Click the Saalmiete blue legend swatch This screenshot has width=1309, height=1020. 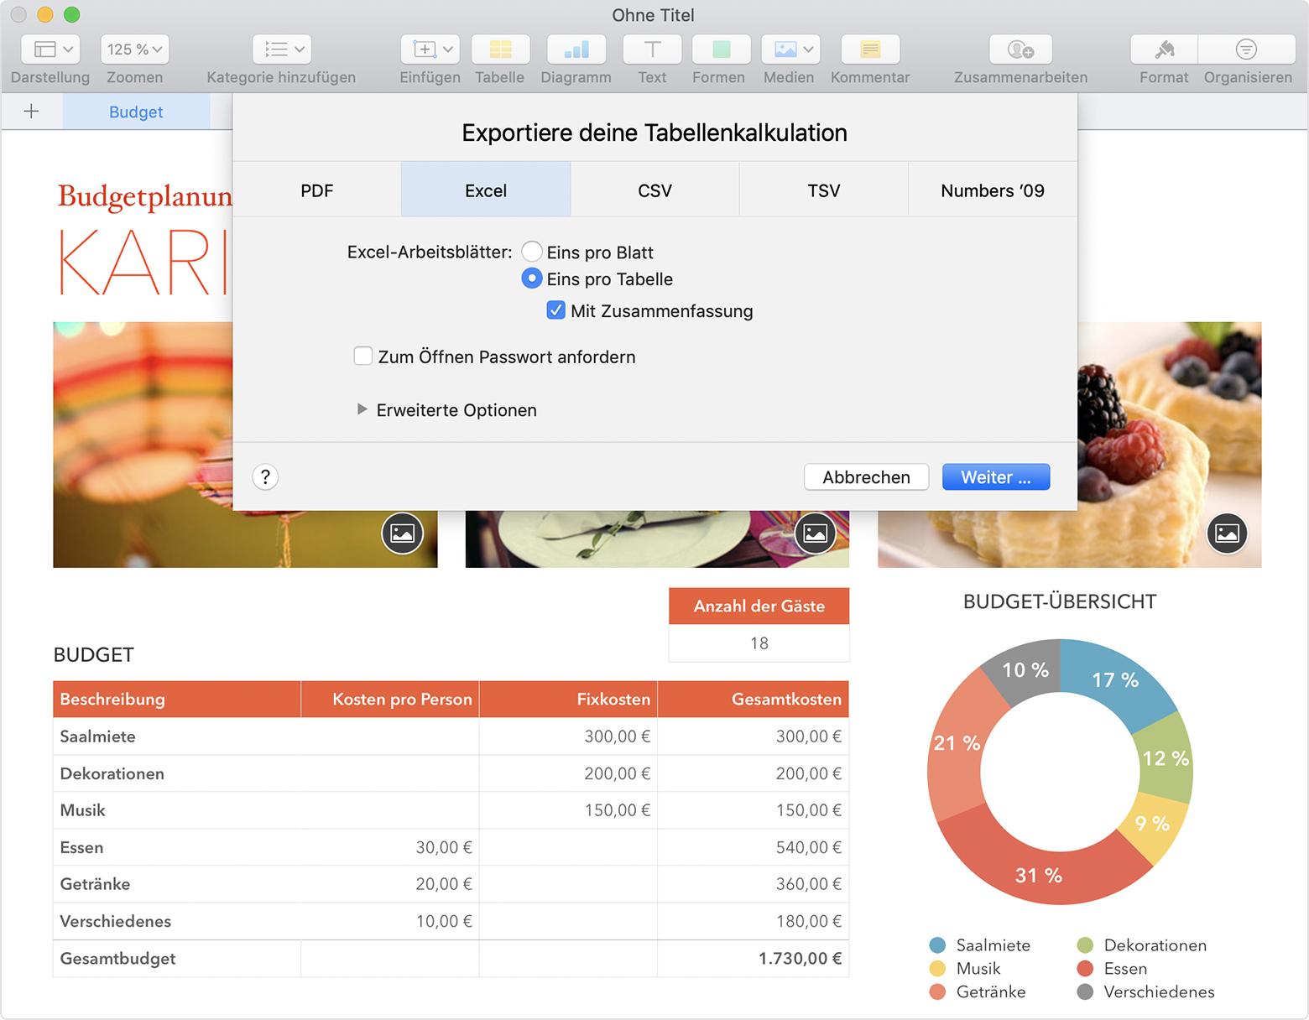coord(937,945)
